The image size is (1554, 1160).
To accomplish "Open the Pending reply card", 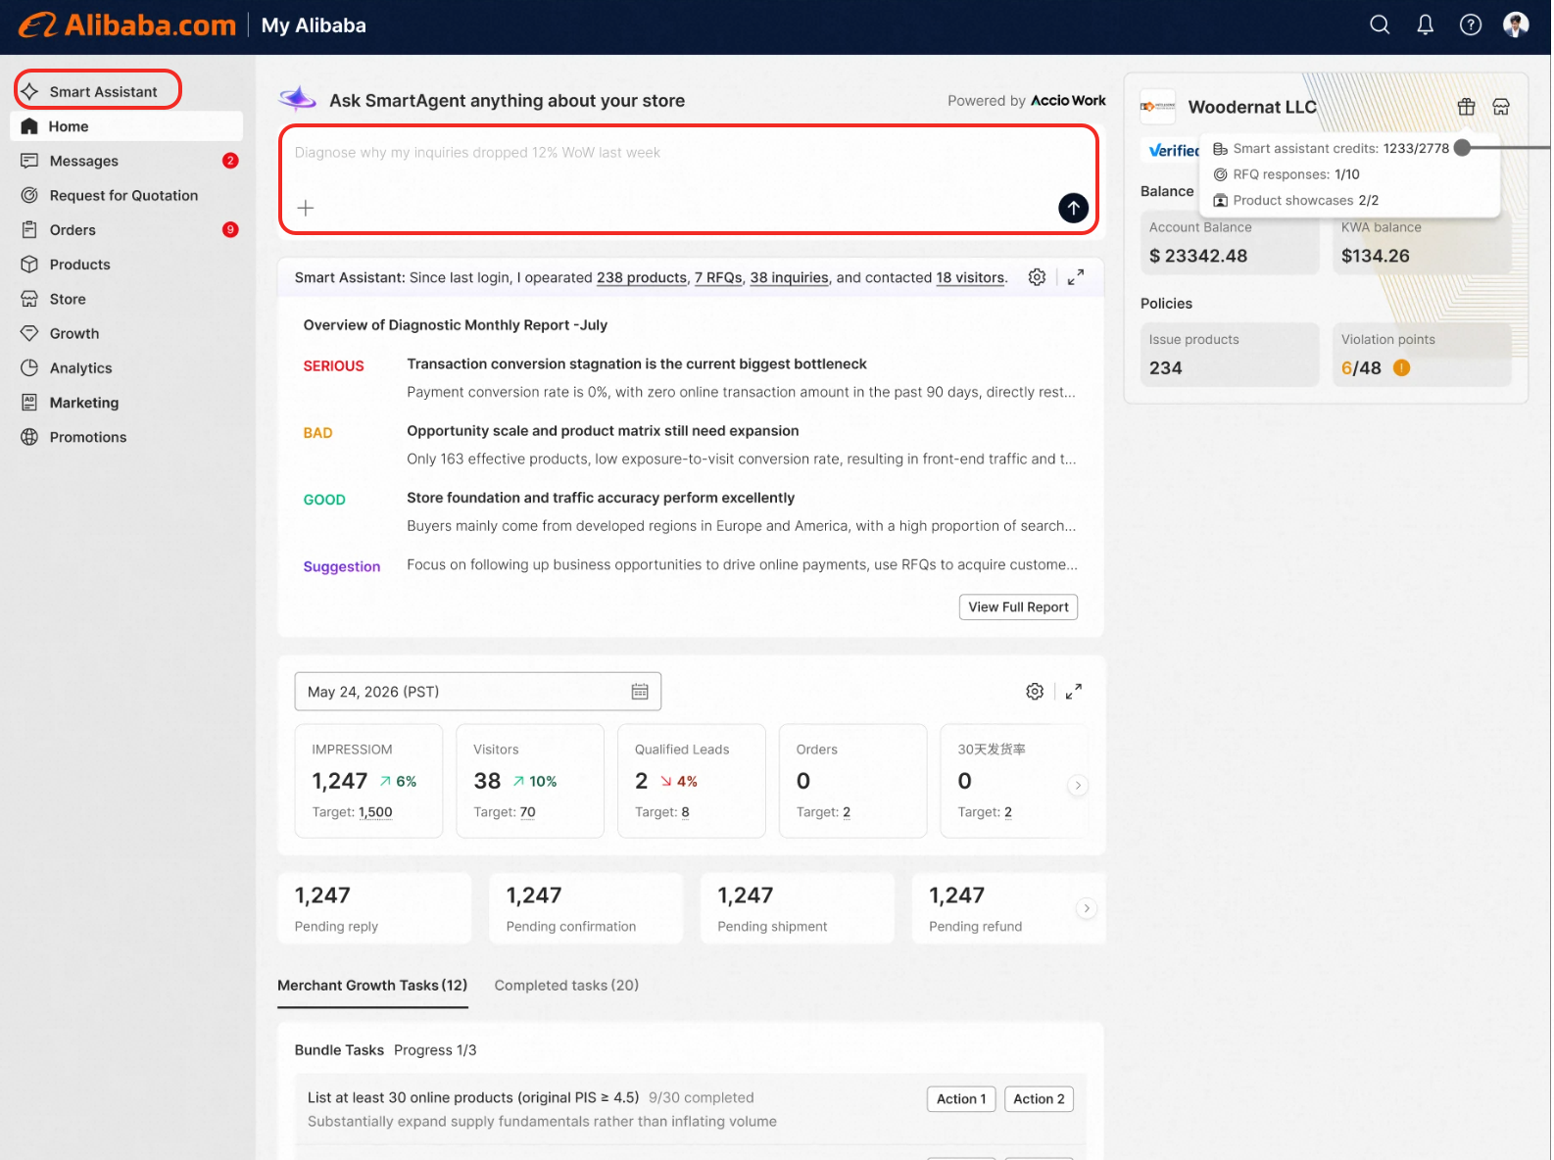I will point(374,908).
